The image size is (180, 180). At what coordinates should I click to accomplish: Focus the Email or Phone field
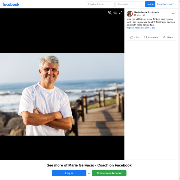[x=100, y=4]
